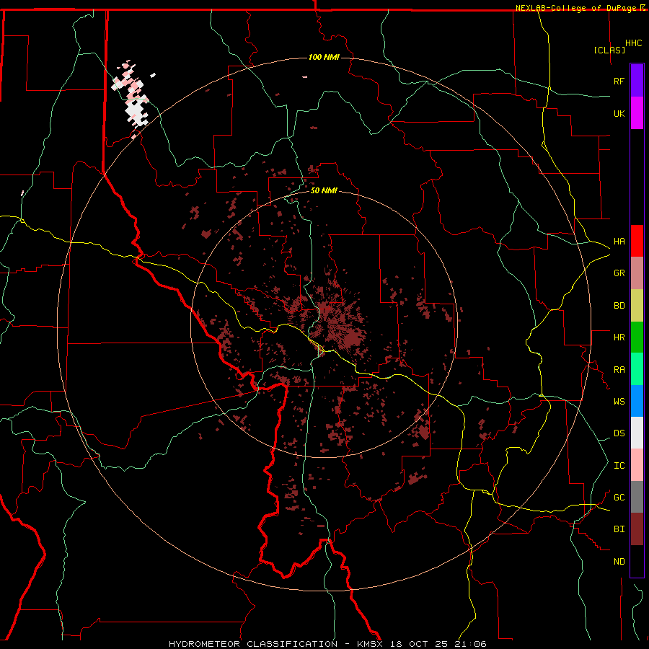649x649 pixels.
Task: Click the purple RF color swatch
Action: 637,81
